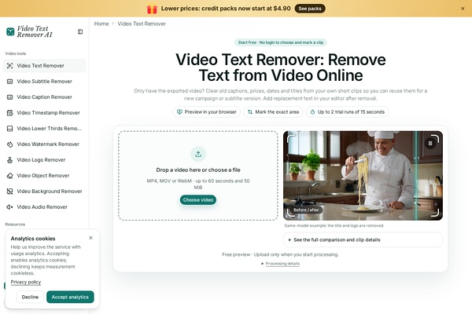Click the timer icon beside trial runs
The height and width of the screenshot is (314, 472).
coord(313,111)
